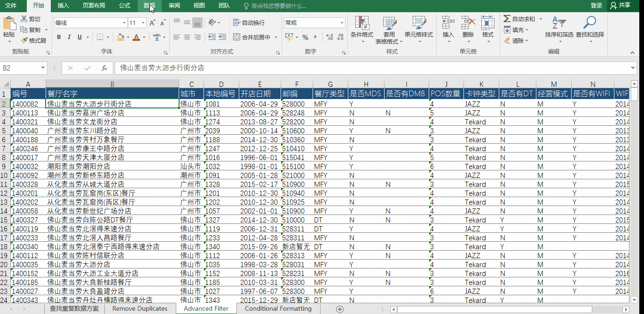The width and height of the screenshot is (644, 314).
Task: Toggle Italic formatting
Action: pyautogui.click(x=69, y=37)
